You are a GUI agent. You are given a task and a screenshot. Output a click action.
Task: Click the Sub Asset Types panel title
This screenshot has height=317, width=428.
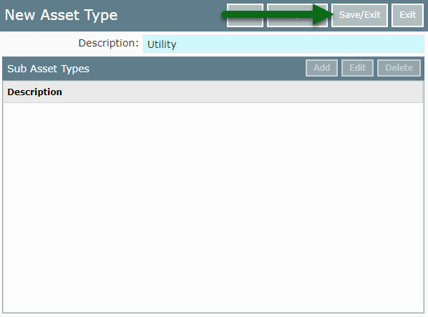click(49, 69)
